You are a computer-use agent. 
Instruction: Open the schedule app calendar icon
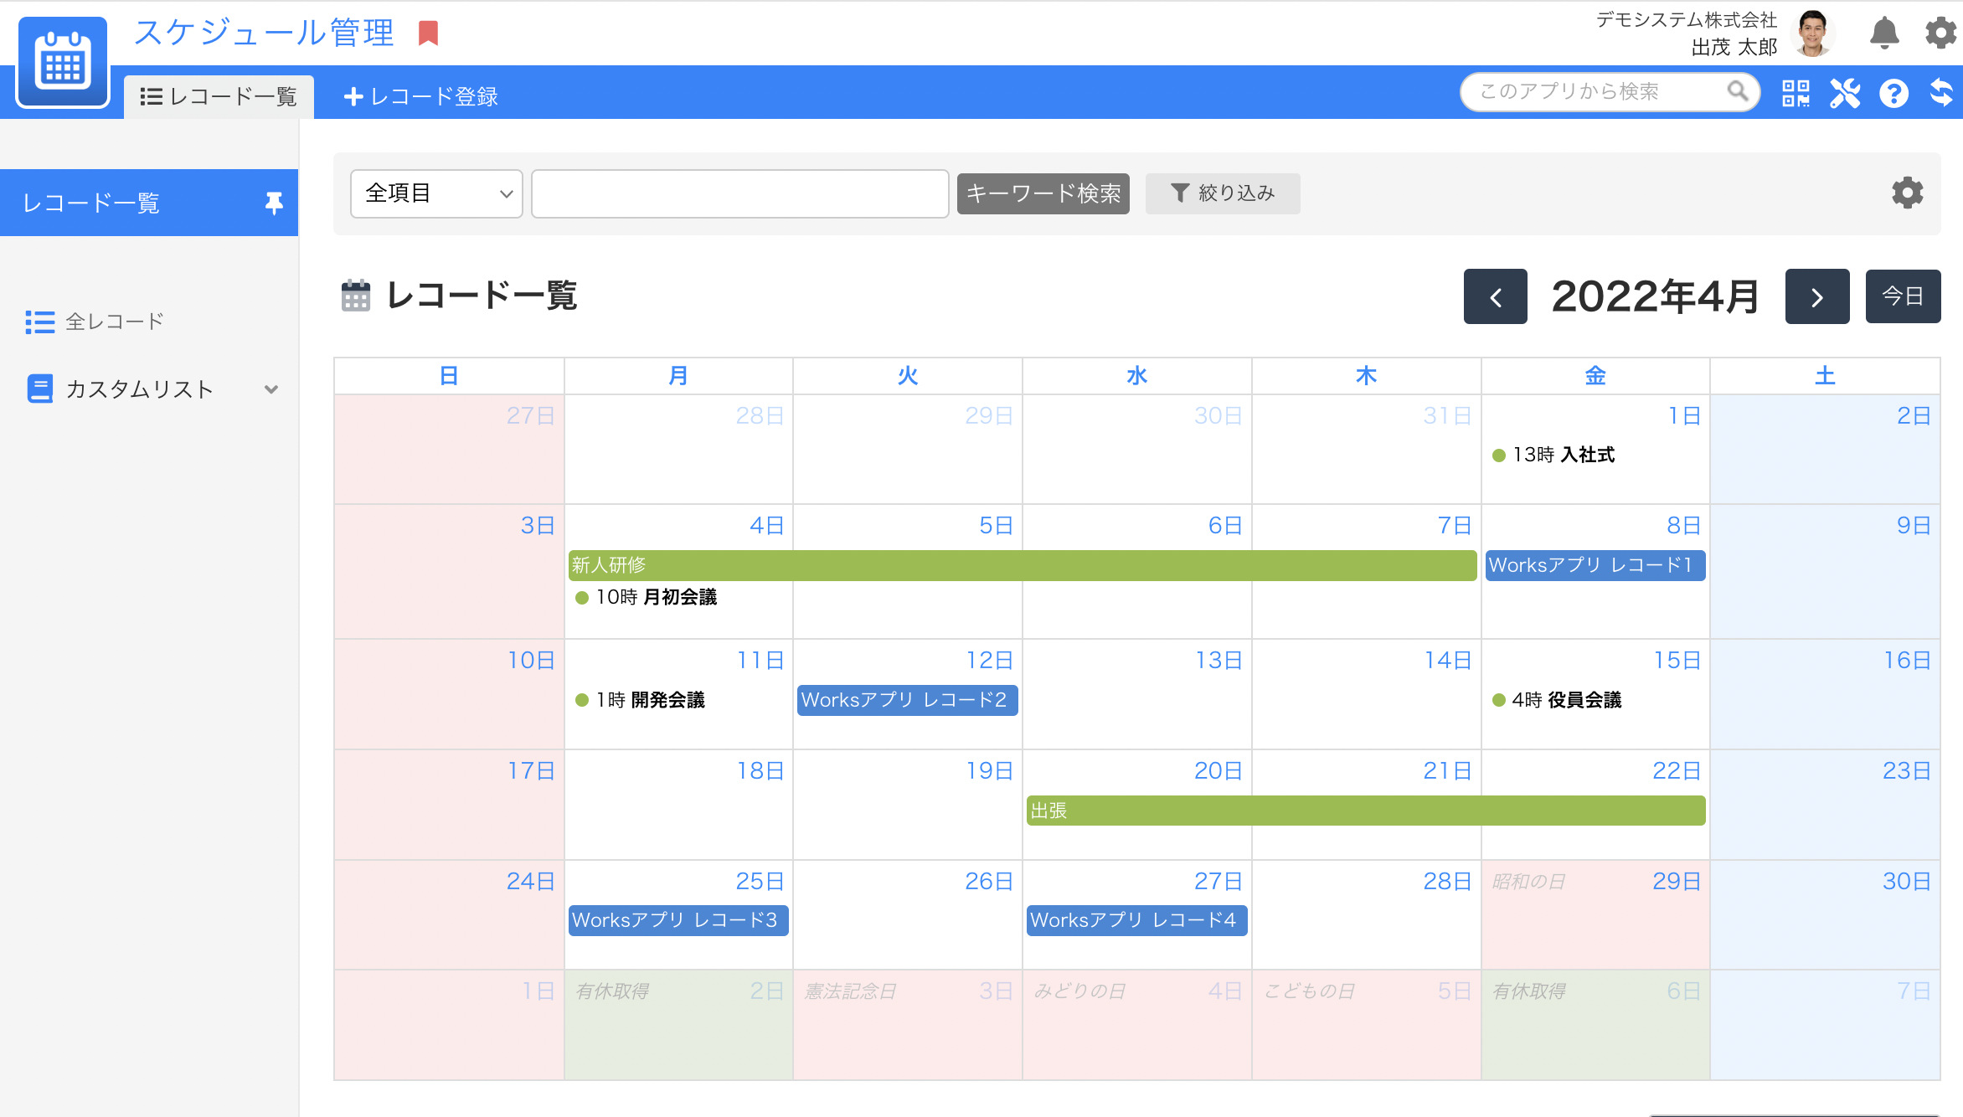(63, 62)
